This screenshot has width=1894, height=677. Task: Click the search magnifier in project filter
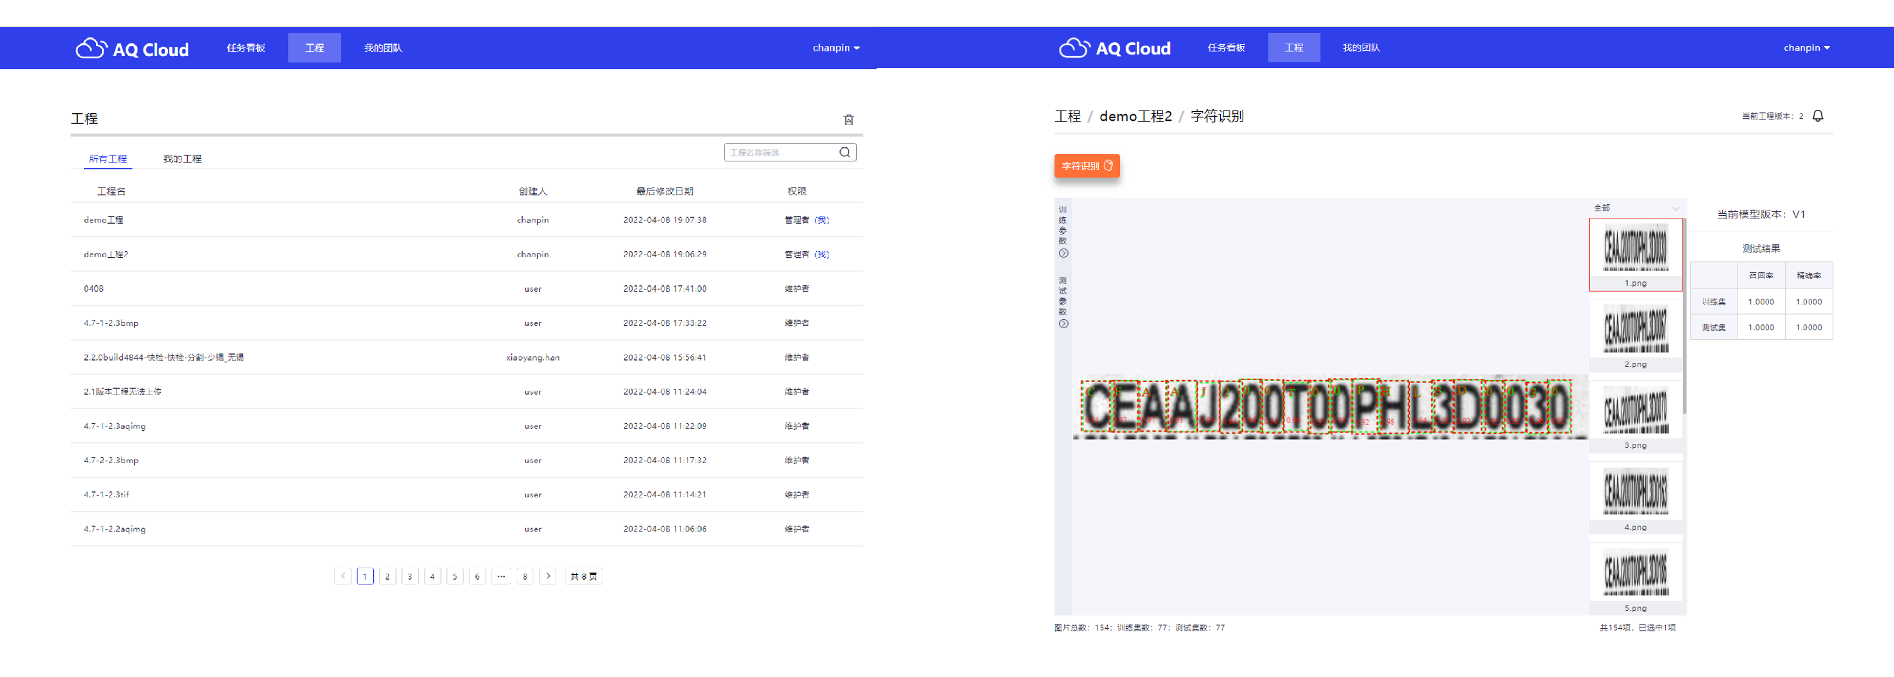point(844,152)
